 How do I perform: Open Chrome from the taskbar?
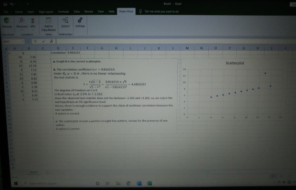(x=128, y=184)
